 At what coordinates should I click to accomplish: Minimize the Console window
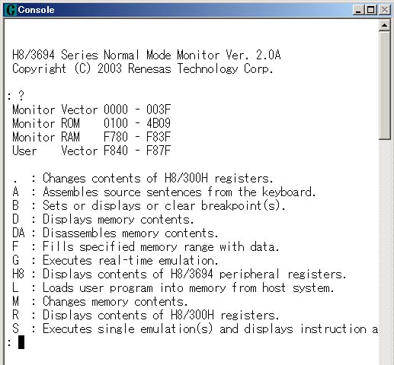pos(358,10)
